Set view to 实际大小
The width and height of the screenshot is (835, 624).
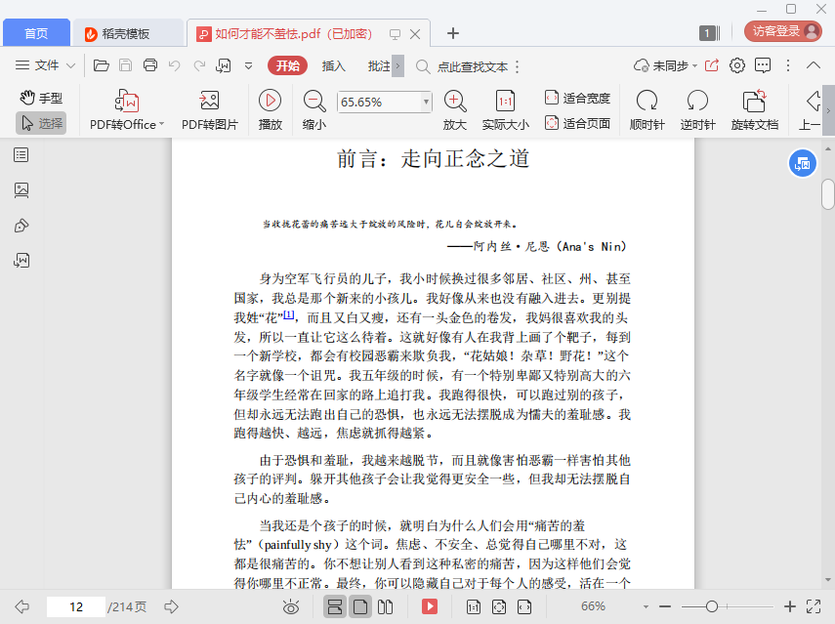[x=505, y=109]
